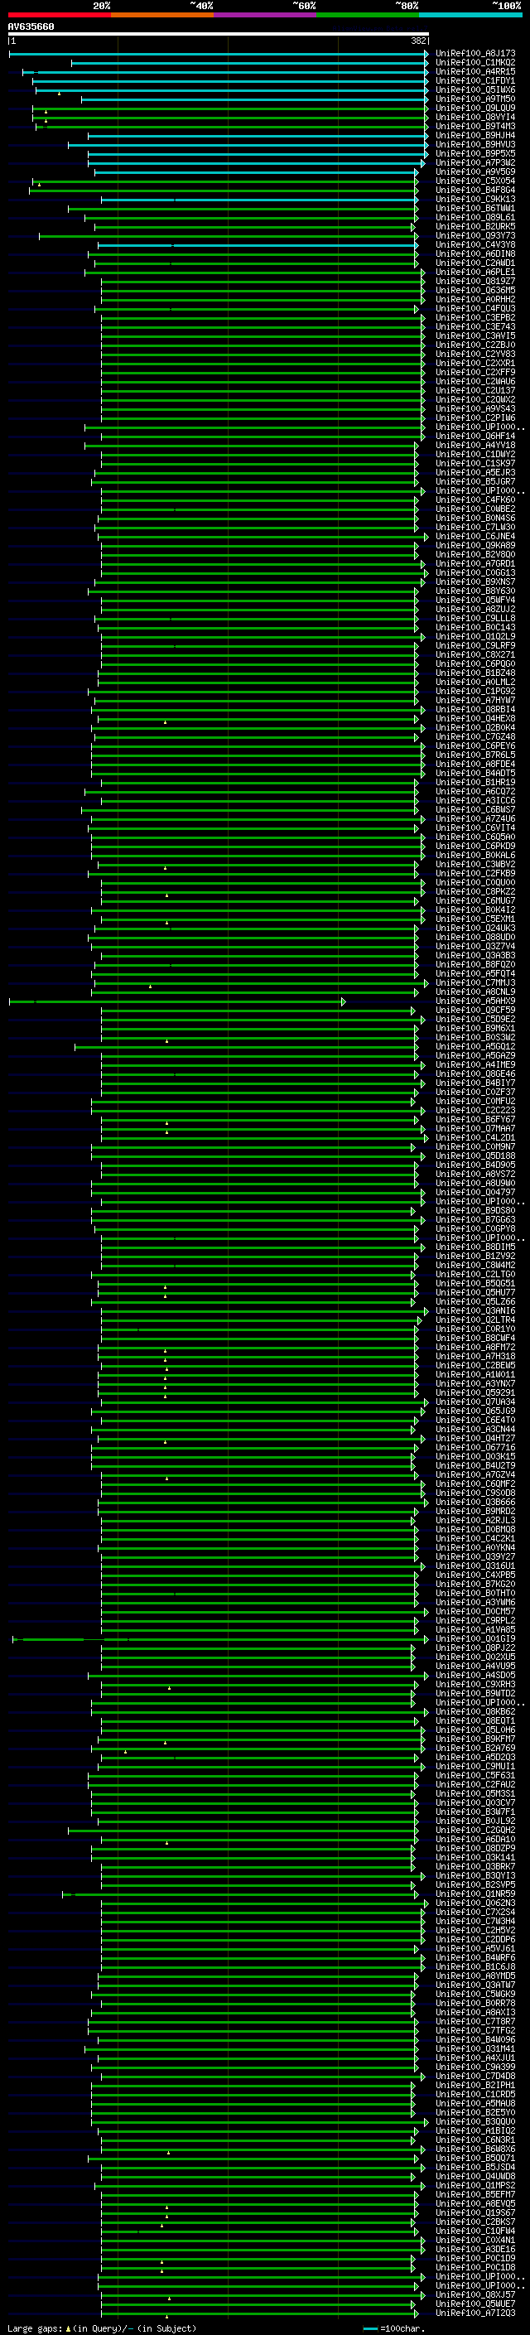Select UniRef100_C0X4N1 label
This screenshot has height=2335, width=530.
coord(475,2240)
